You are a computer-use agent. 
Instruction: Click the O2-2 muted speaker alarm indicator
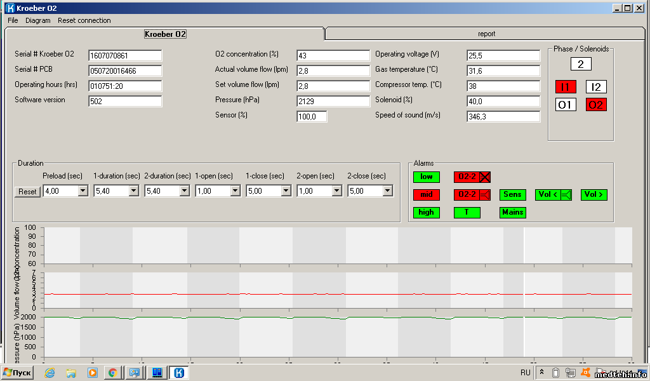(472, 177)
